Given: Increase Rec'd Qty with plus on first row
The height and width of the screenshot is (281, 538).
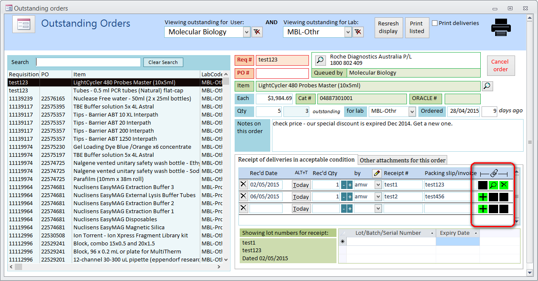Looking at the screenshot, I should (350, 185).
